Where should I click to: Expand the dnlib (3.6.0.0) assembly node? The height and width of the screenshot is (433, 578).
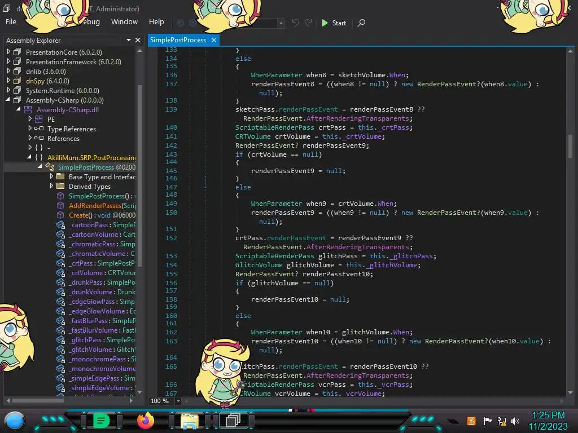(8, 71)
